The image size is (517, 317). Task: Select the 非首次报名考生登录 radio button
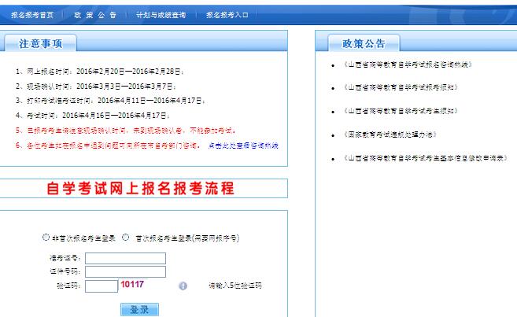[46, 237]
